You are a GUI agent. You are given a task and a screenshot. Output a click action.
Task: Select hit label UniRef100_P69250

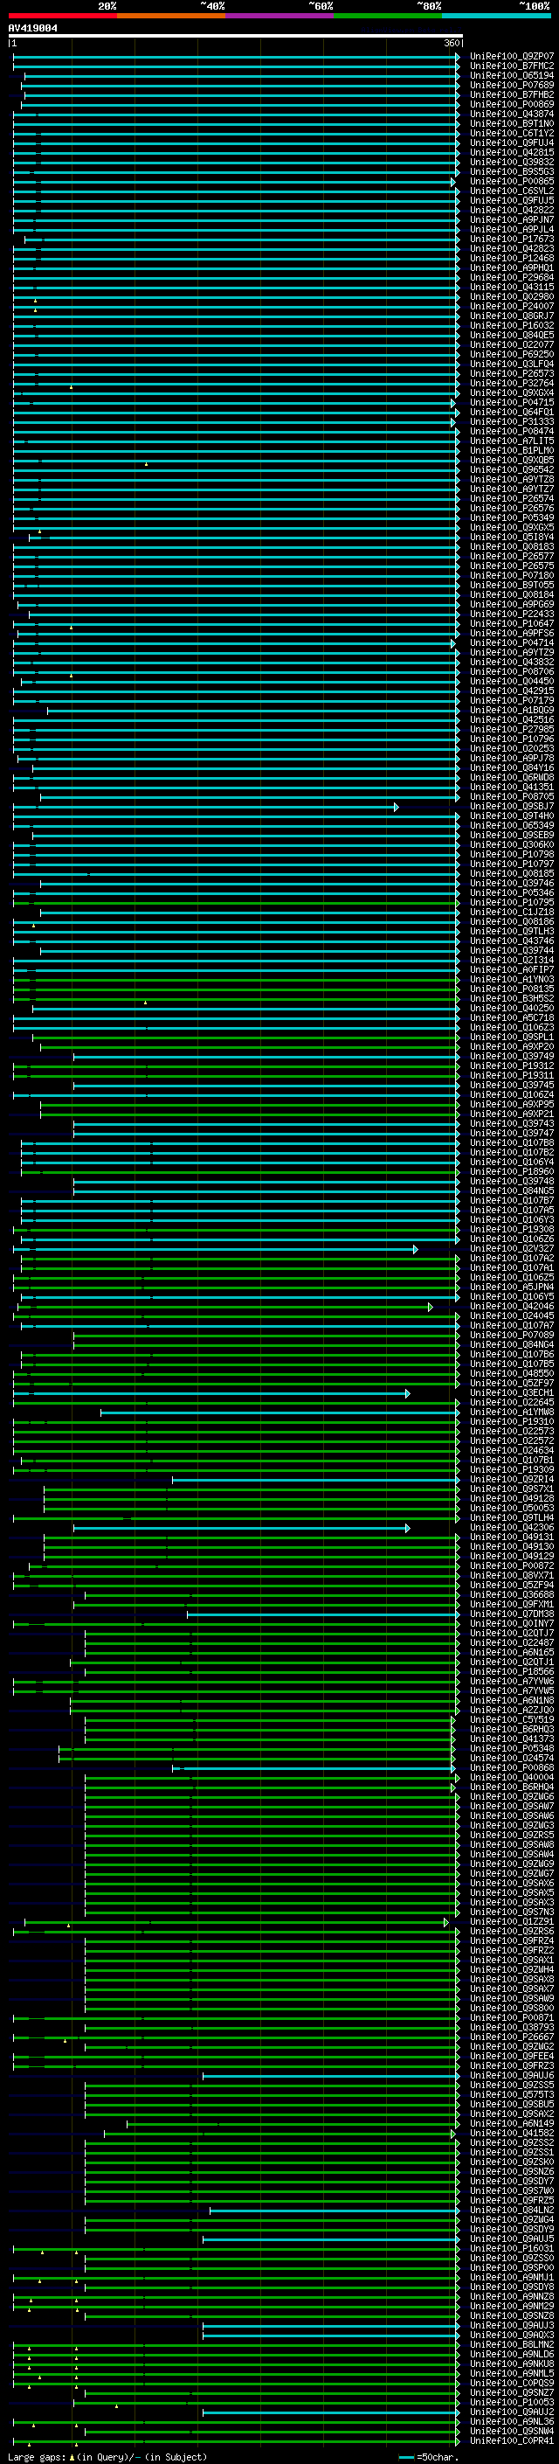click(512, 354)
